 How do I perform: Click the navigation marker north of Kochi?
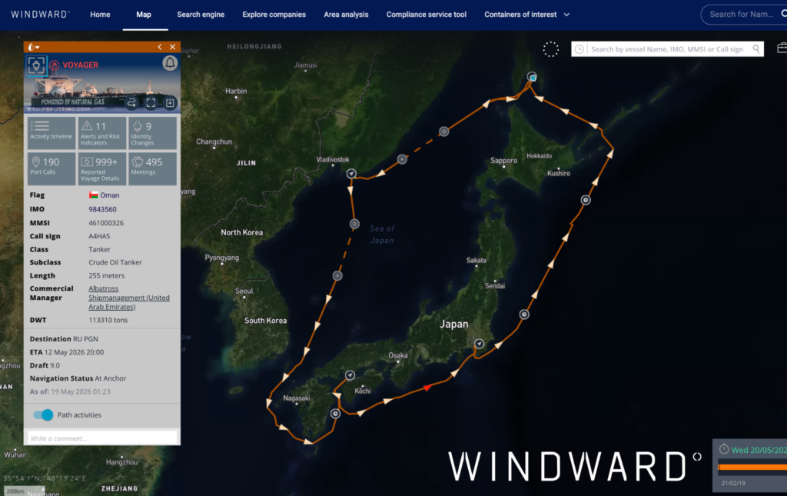(350, 375)
